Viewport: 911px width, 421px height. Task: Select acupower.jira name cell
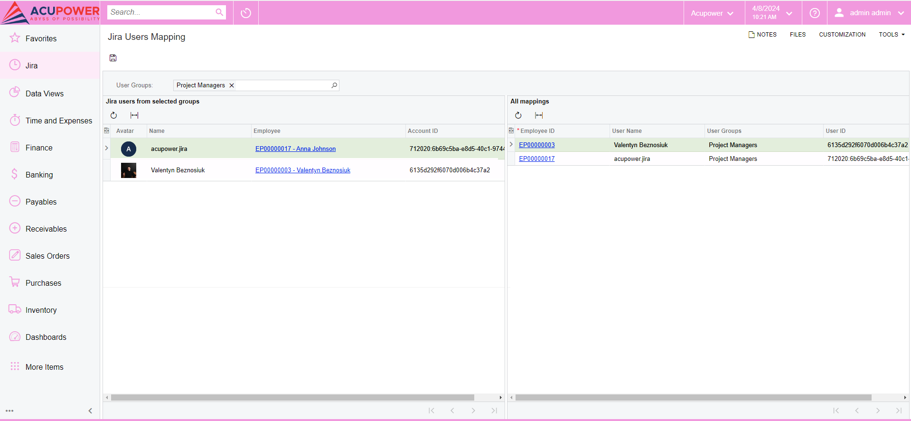(x=198, y=149)
